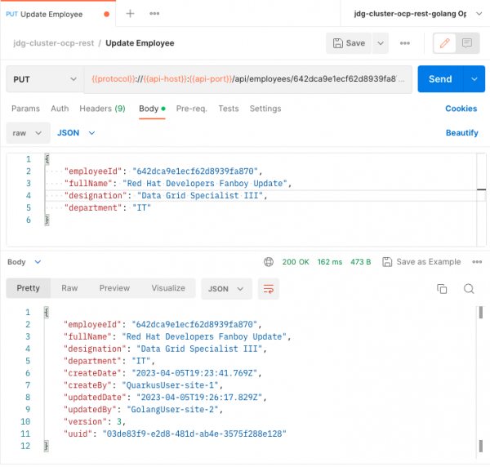
Task: Switch to edit mode pencil icon
Action: (x=444, y=43)
